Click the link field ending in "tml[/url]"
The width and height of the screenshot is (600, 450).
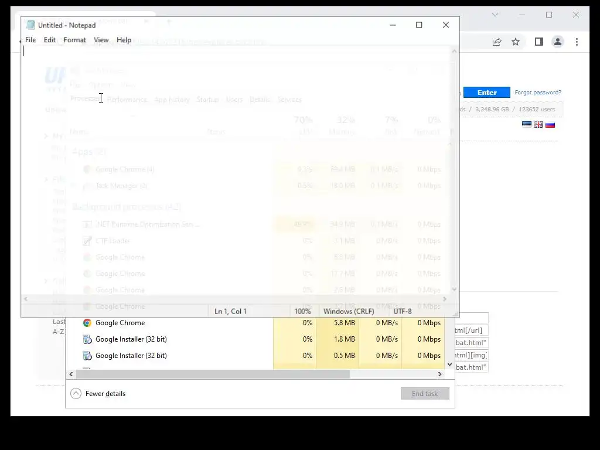[x=472, y=330]
